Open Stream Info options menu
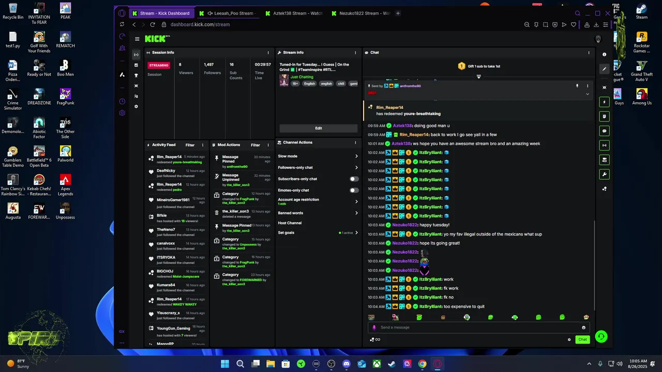The width and height of the screenshot is (662, 372). click(355, 53)
